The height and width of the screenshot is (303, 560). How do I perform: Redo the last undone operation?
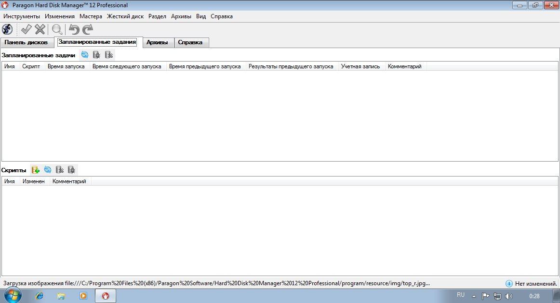point(88,29)
